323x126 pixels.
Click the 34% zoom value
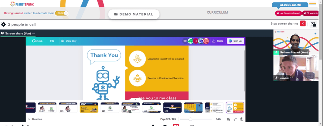click(218, 119)
